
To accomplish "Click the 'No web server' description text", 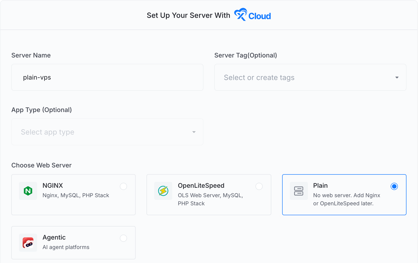I will 347,199.
